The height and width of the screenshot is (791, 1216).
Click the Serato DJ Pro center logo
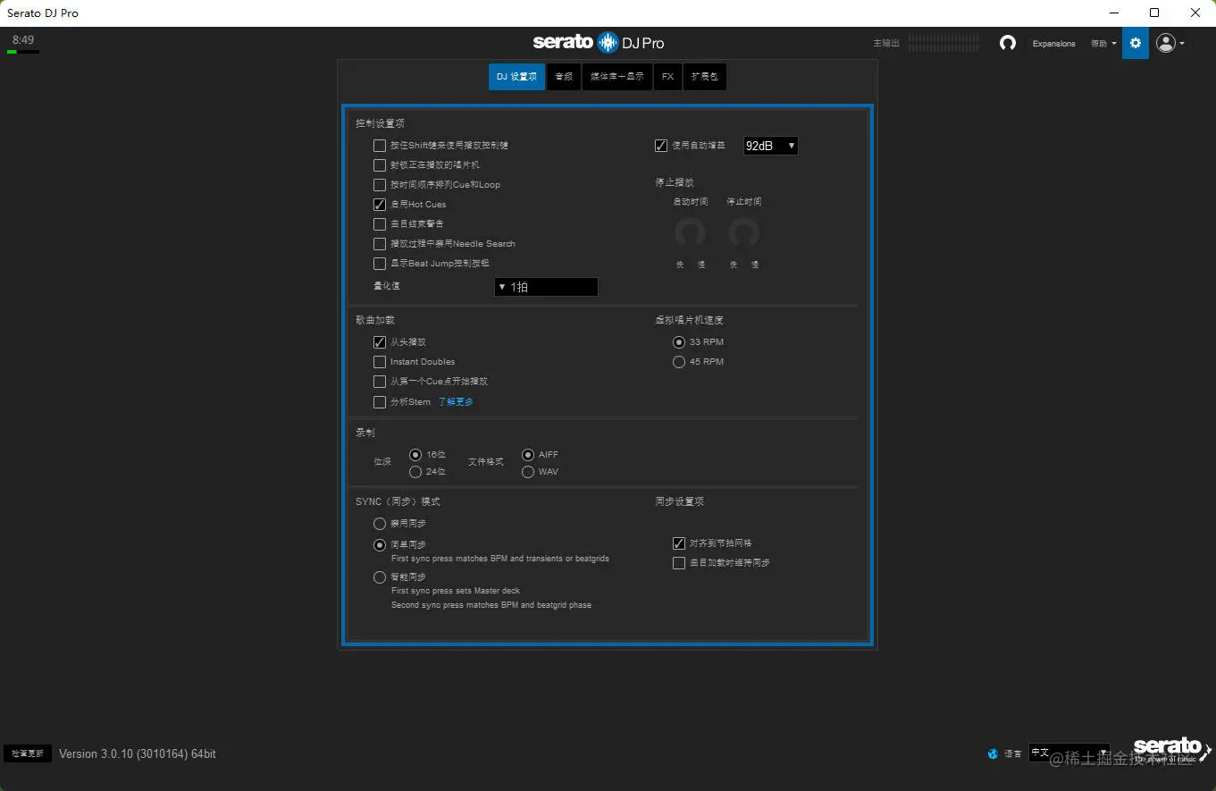tap(599, 42)
